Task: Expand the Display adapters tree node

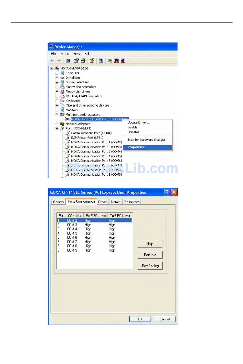Action: click(57, 82)
